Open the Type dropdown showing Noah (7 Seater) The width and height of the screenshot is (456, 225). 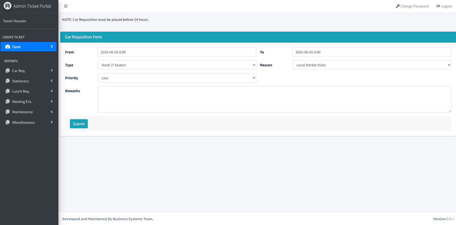point(177,65)
